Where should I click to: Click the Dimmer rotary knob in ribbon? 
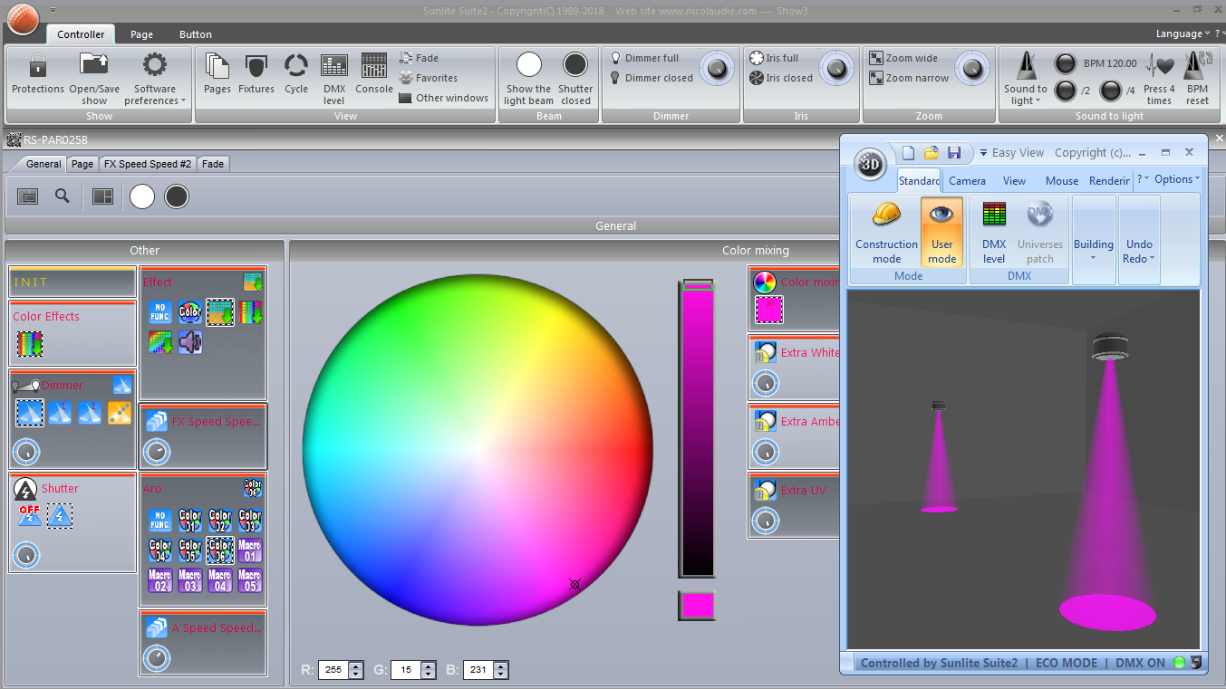point(718,68)
